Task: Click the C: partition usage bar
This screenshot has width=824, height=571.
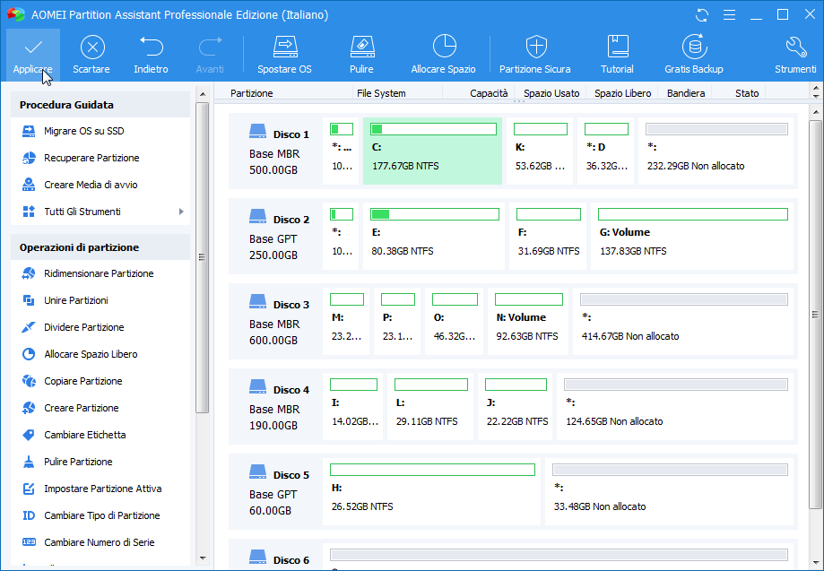Action: (434, 129)
